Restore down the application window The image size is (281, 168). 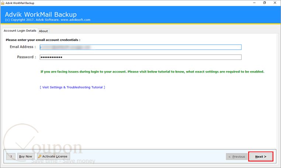(x=264, y=3)
